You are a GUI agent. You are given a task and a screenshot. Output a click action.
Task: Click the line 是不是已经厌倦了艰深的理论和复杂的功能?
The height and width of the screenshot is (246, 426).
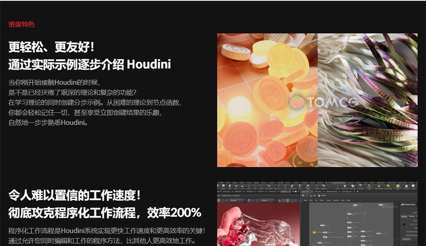[72, 93]
